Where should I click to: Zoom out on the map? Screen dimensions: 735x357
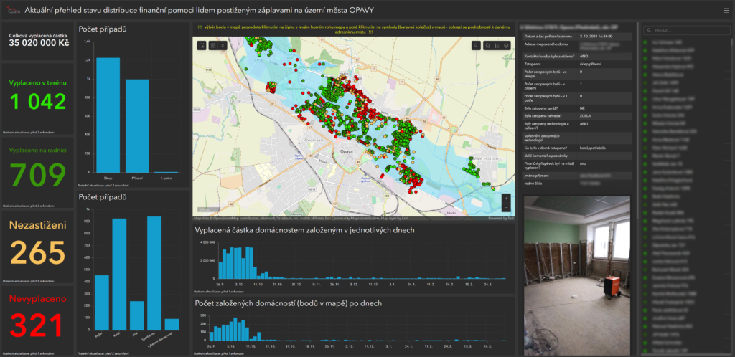click(x=505, y=206)
